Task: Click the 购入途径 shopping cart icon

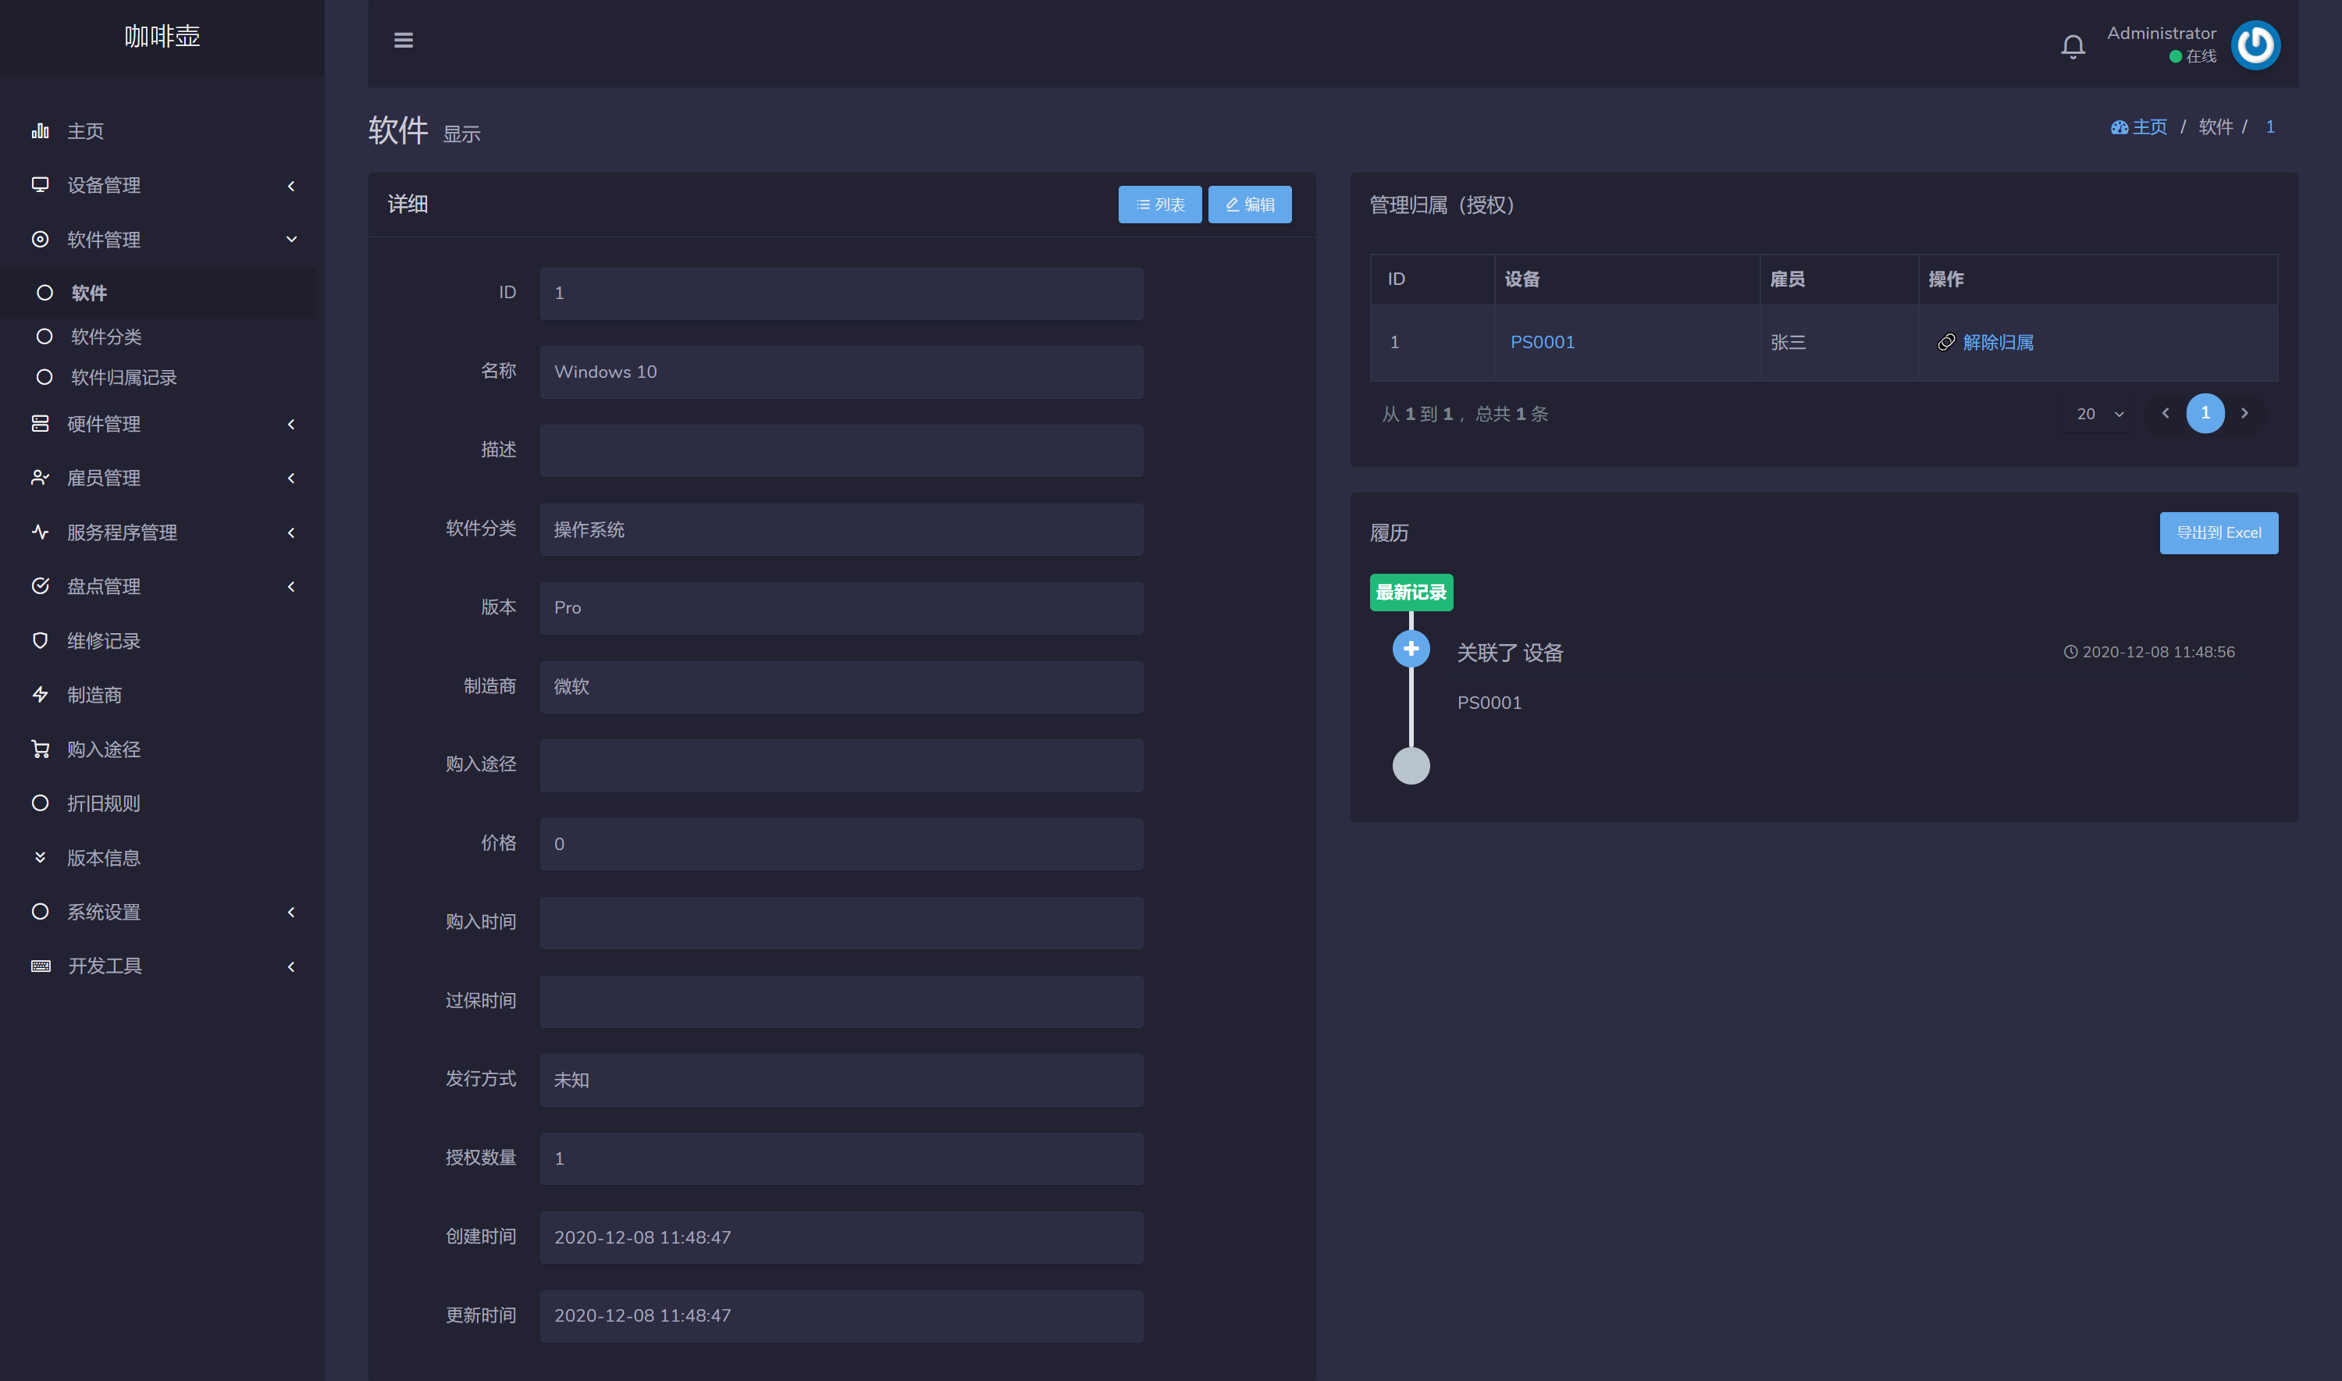Action: [x=40, y=749]
